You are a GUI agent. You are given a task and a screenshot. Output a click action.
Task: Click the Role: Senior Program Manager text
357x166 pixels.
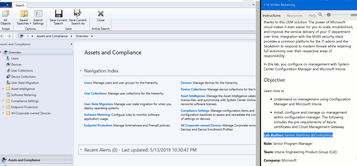(288, 144)
